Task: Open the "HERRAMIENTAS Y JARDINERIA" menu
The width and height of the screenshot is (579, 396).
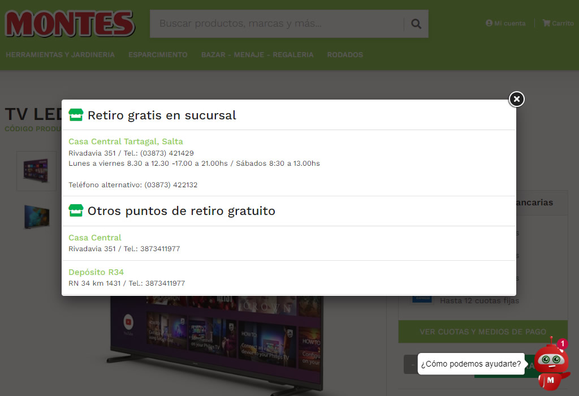Action: point(60,55)
